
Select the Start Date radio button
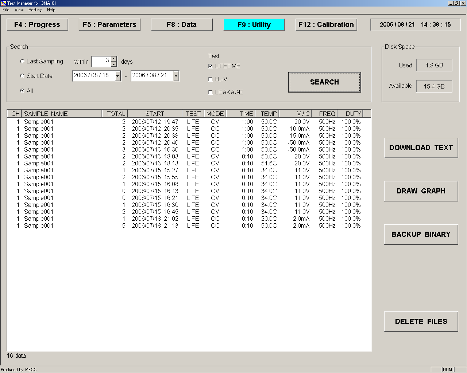click(x=22, y=76)
